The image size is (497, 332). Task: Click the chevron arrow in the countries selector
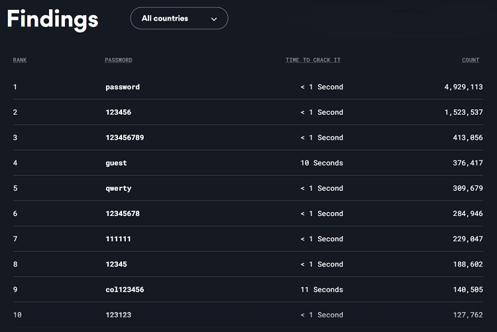pos(214,19)
